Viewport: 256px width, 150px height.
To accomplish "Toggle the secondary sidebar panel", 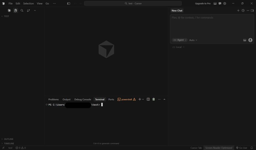I will coord(253,10).
